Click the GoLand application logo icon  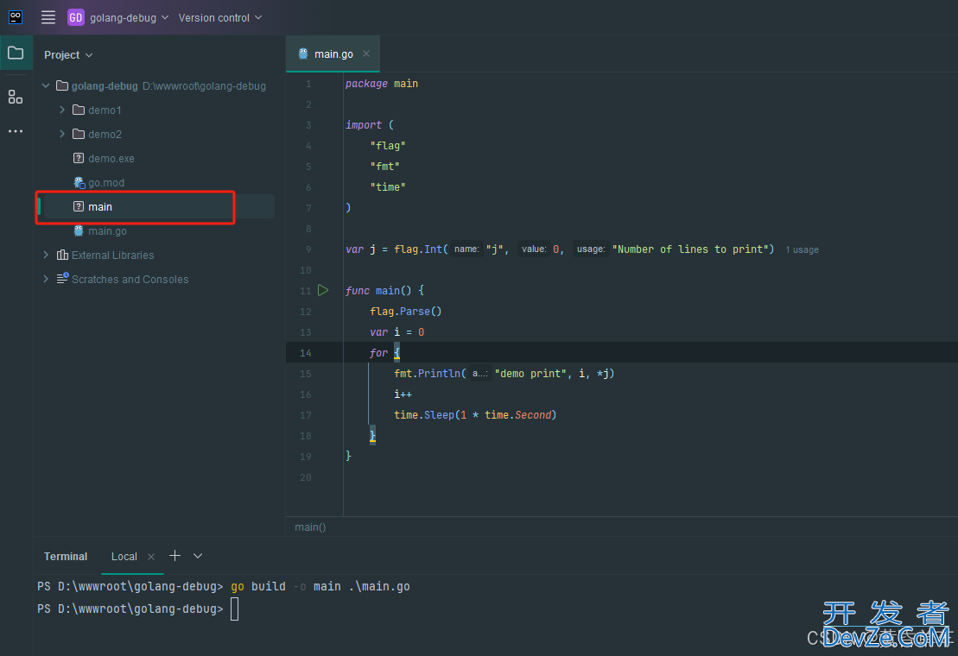[x=16, y=17]
